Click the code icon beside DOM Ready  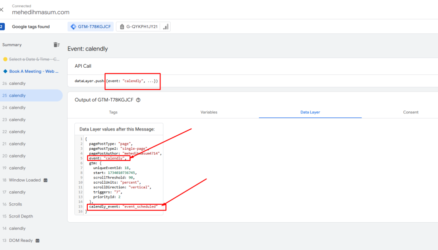click(x=38, y=241)
